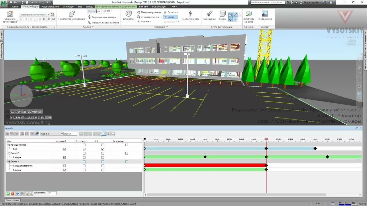
Task: Uncheck P.P. checkbox for Кран row
Action: coord(103,149)
